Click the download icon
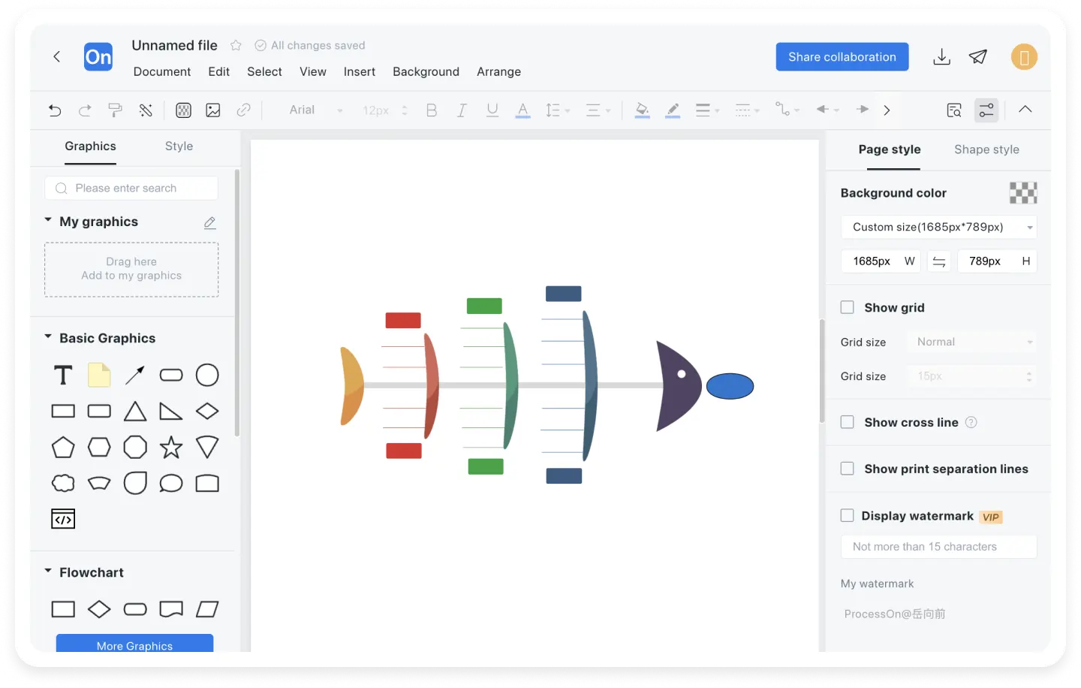This screenshot has width=1081, height=688. pyautogui.click(x=941, y=57)
